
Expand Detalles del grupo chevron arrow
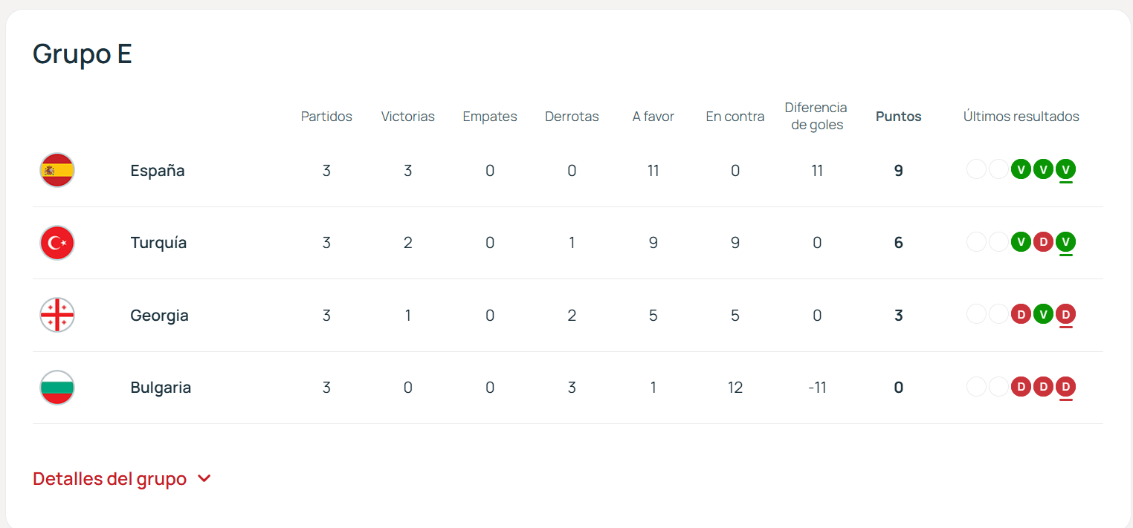click(204, 479)
